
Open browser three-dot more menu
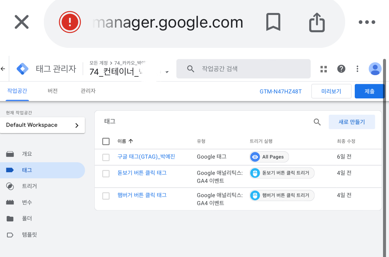367,22
